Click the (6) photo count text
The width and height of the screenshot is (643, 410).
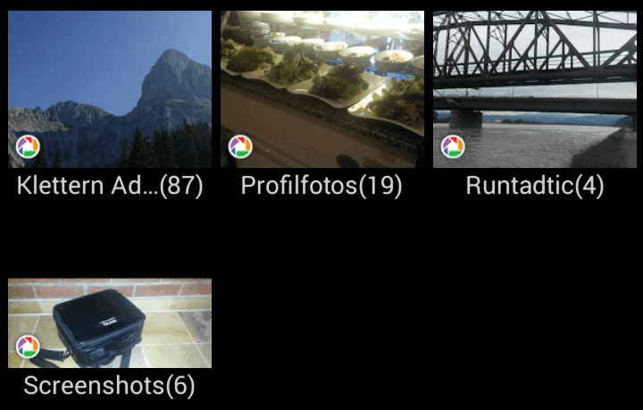click(180, 387)
